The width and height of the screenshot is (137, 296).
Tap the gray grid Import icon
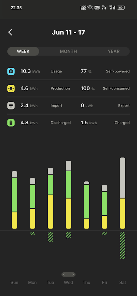point(11,105)
